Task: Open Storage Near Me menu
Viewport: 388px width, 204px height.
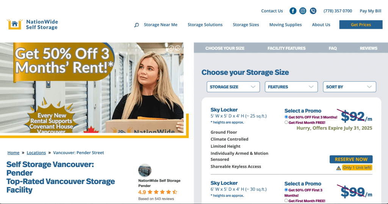Action: 161,25
